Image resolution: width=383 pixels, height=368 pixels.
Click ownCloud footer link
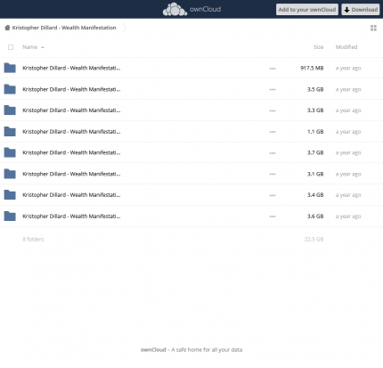[153, 349]
